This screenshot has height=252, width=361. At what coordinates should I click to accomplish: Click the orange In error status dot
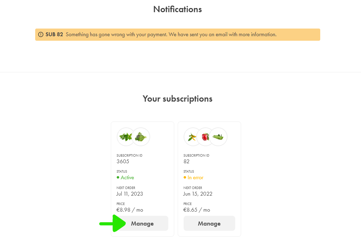(185, 178)
